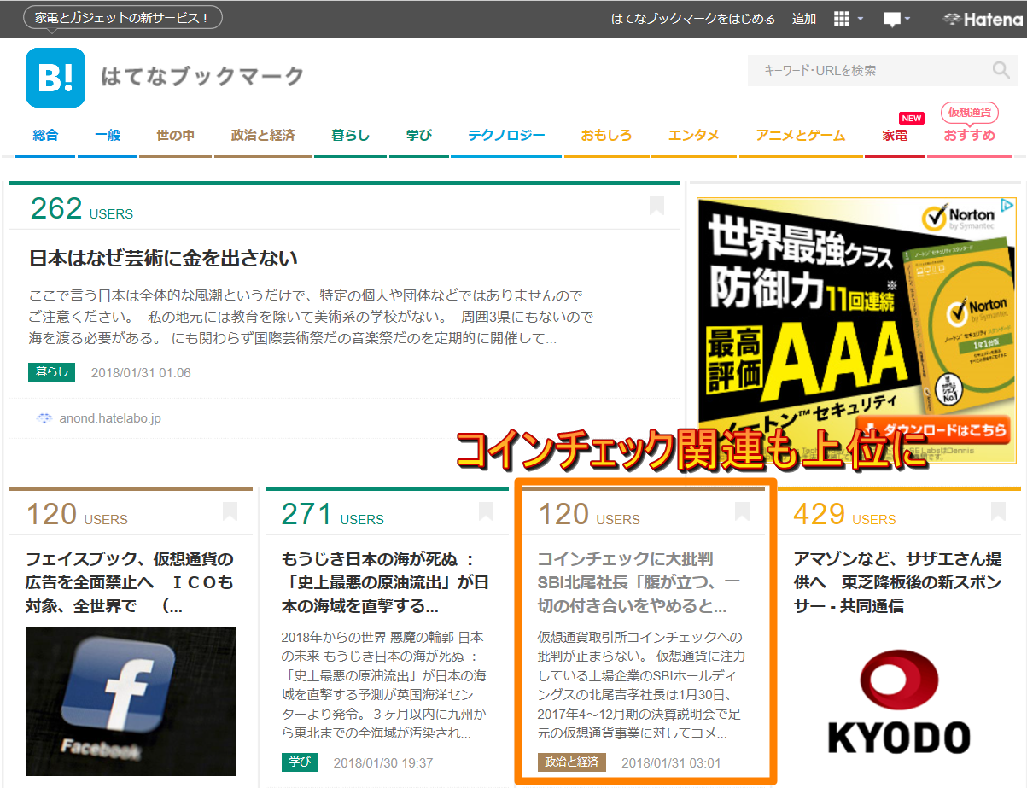Go to the おもしろ tab

tap(606, 135)
